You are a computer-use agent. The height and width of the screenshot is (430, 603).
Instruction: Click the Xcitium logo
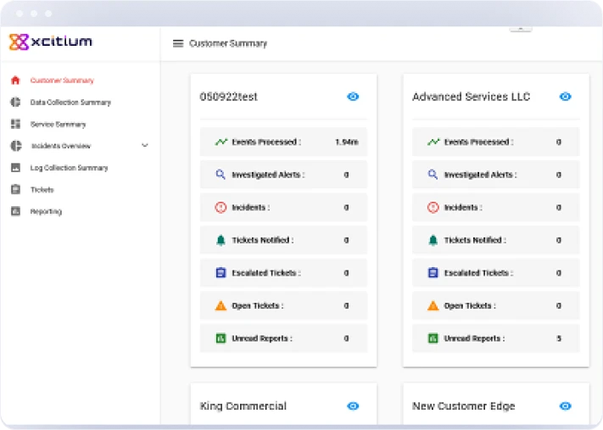click(50, 42)
